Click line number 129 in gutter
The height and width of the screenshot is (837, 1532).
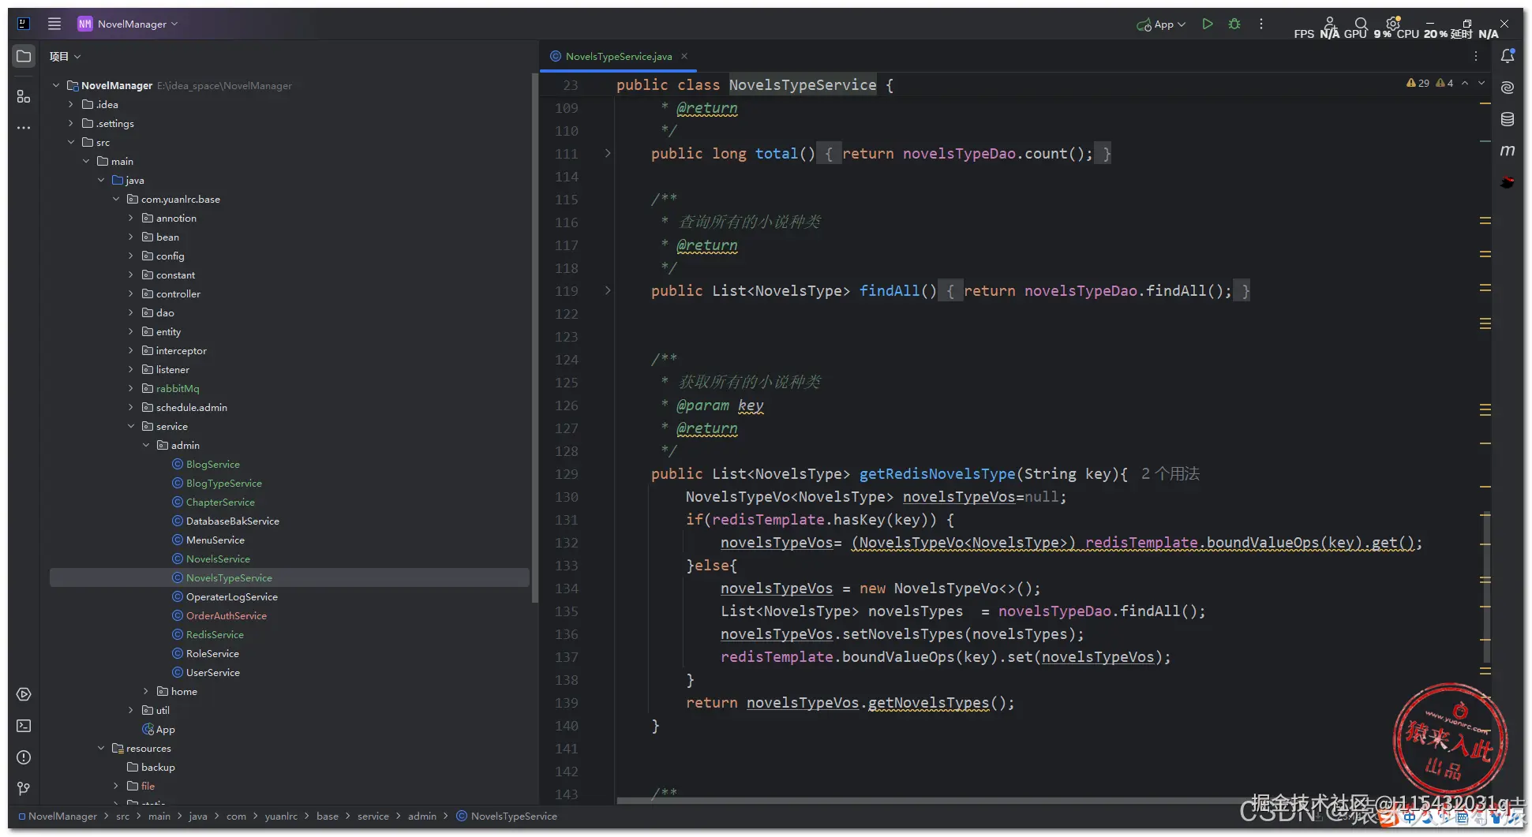pyautogui.click(x=566, y=473)
